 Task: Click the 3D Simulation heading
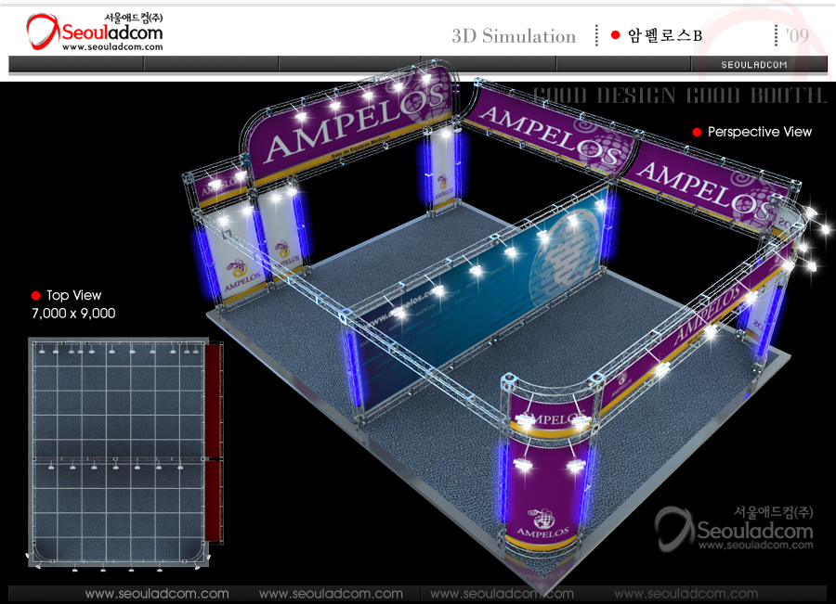tap(514, 36)
